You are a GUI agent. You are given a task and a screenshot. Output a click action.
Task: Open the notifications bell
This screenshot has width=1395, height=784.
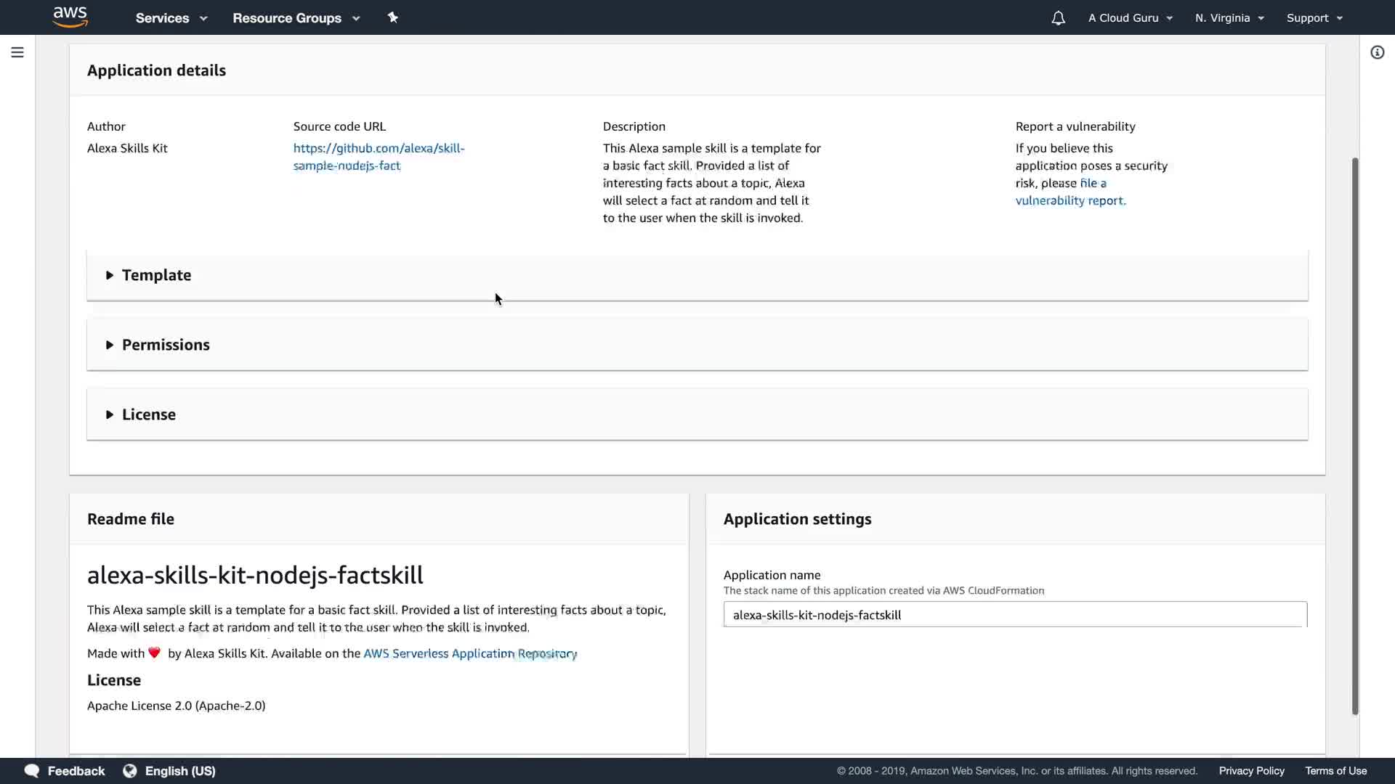point(1058,18)
